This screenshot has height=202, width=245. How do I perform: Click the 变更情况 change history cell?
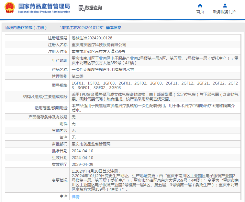coord(155,180)
